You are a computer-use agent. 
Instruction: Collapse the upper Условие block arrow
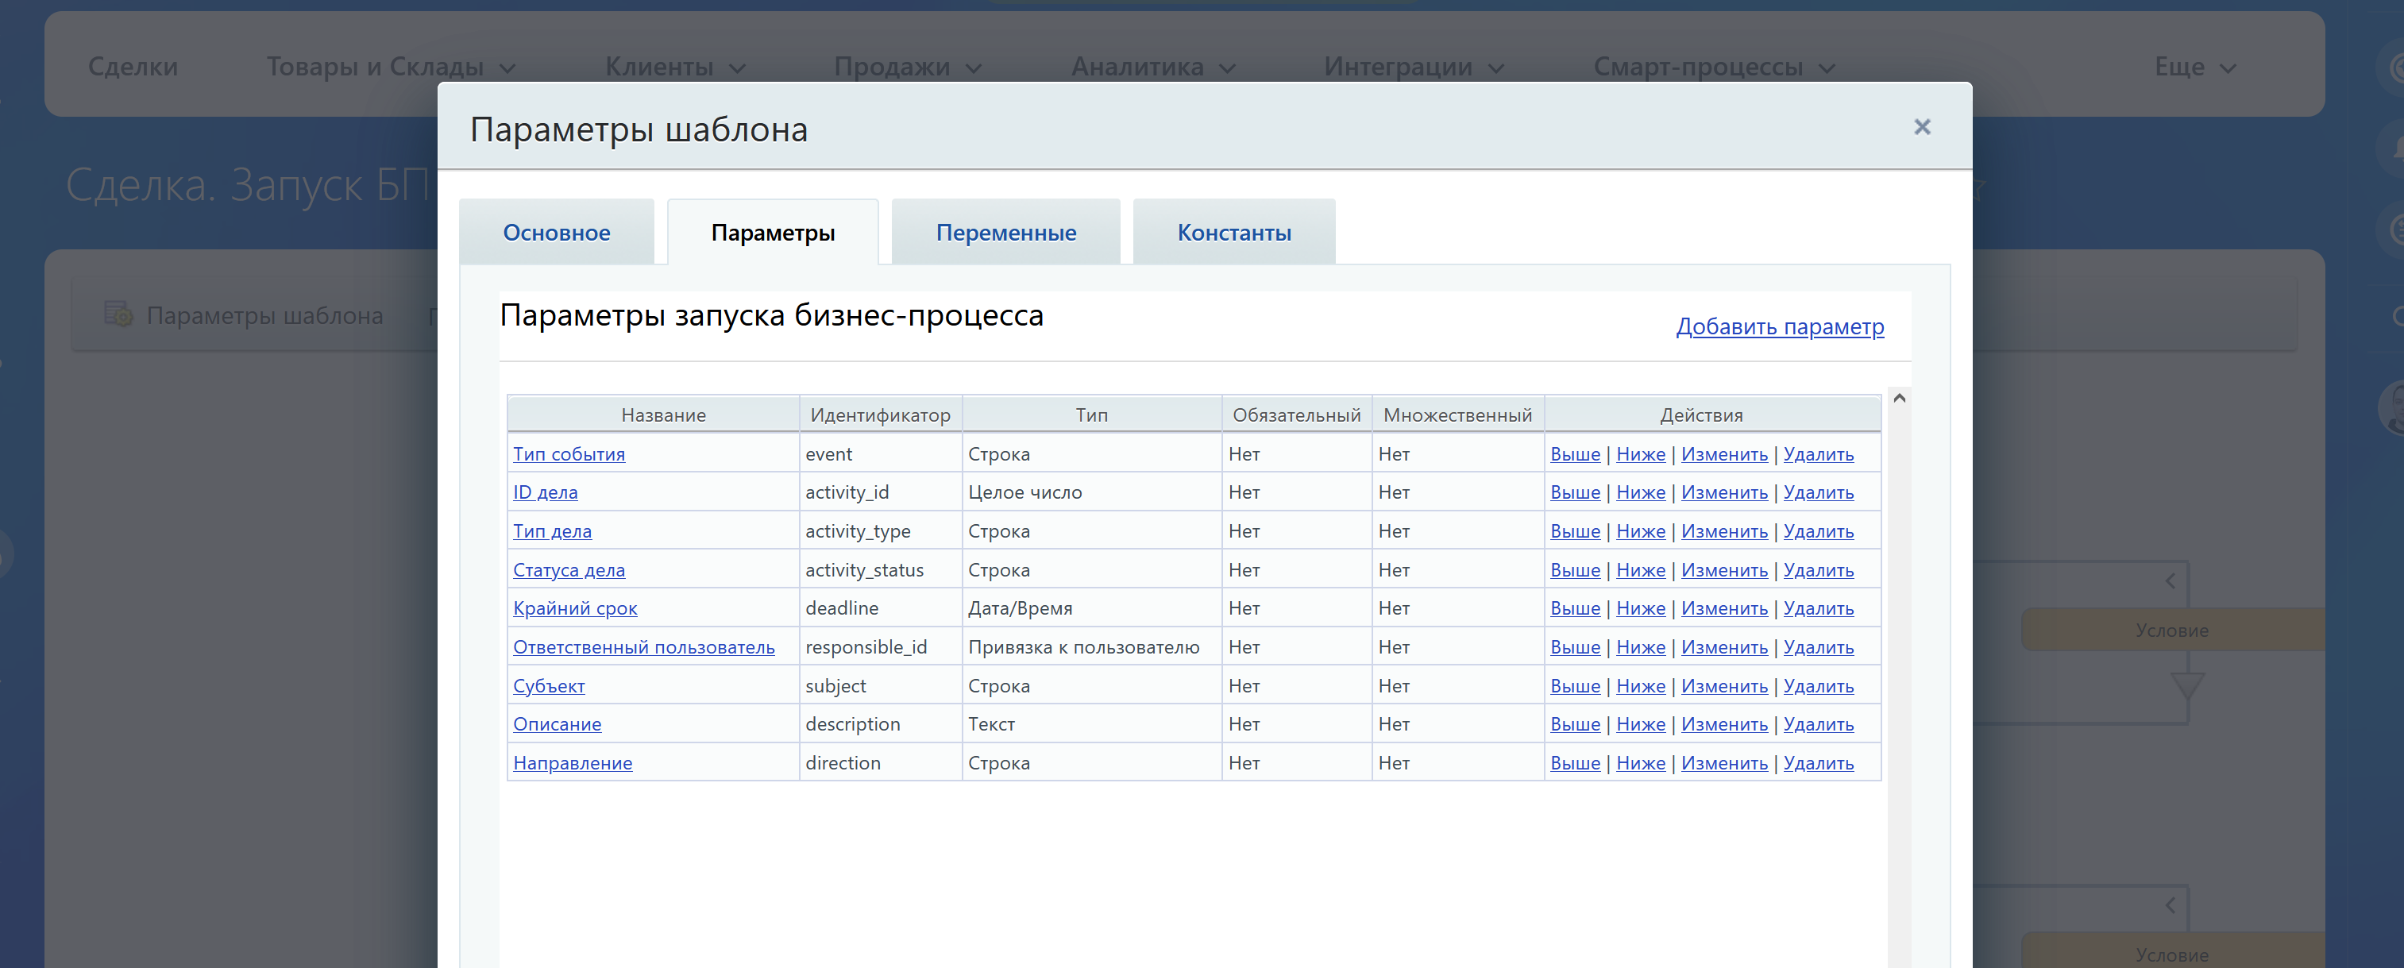(x=2170, y=580)
